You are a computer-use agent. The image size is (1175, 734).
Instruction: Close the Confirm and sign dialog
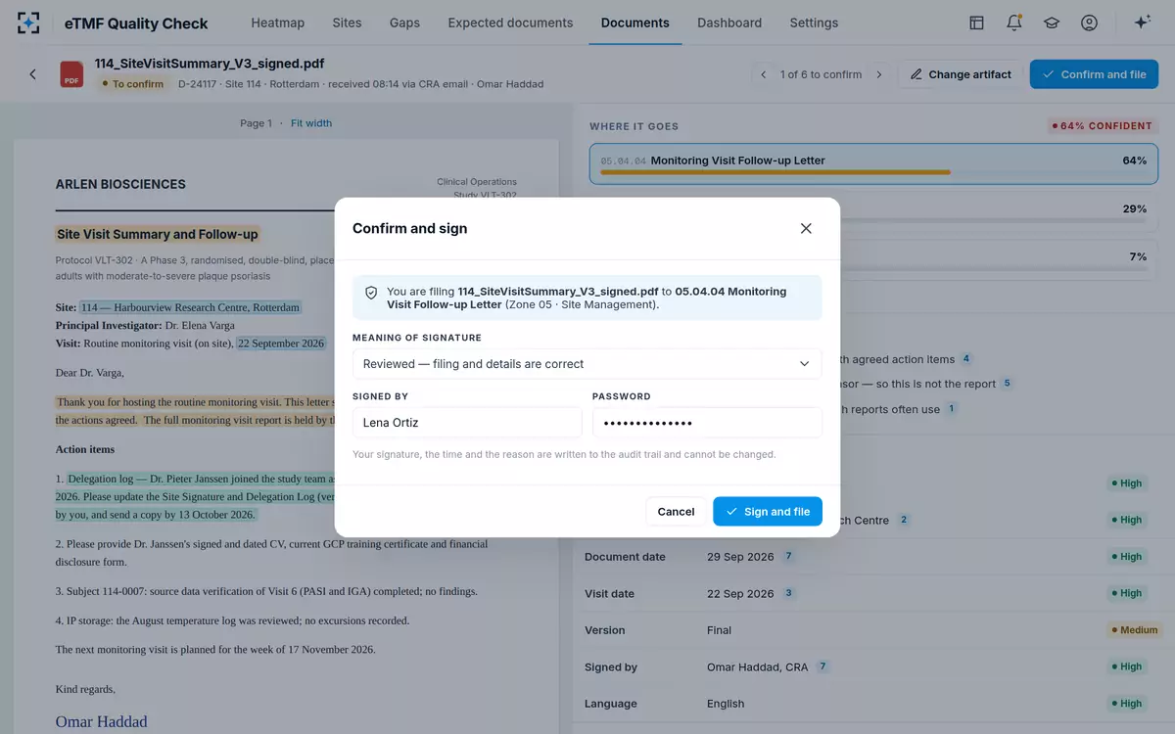click(806, 228)
